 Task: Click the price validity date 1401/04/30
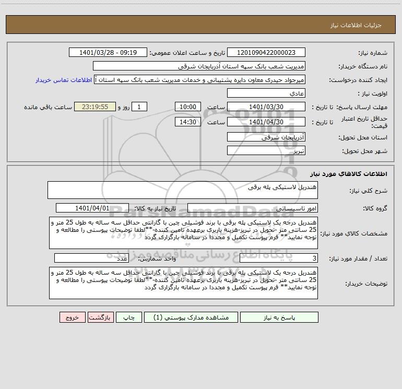pos(266,122)
